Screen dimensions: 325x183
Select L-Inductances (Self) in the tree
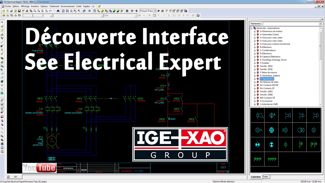(x=269, y=104)
